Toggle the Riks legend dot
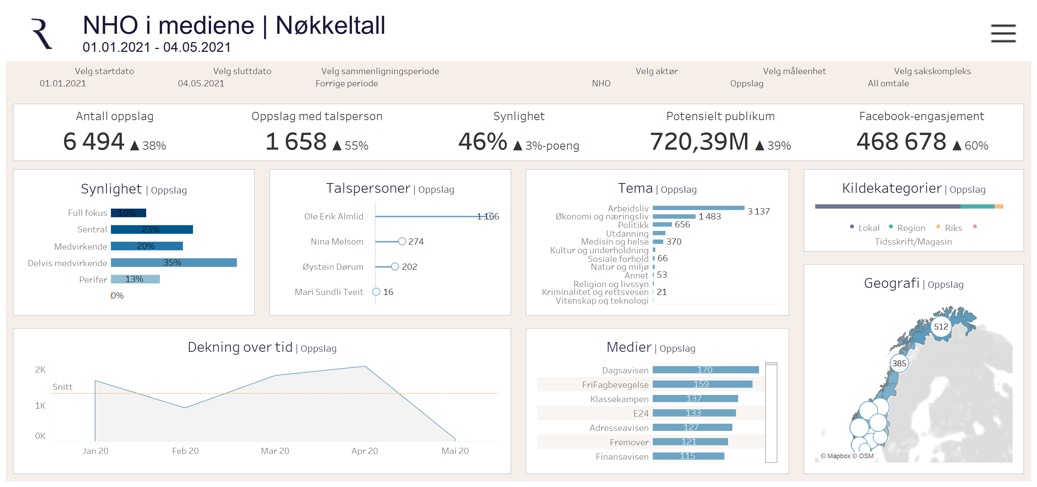 (x=938, y=227)
